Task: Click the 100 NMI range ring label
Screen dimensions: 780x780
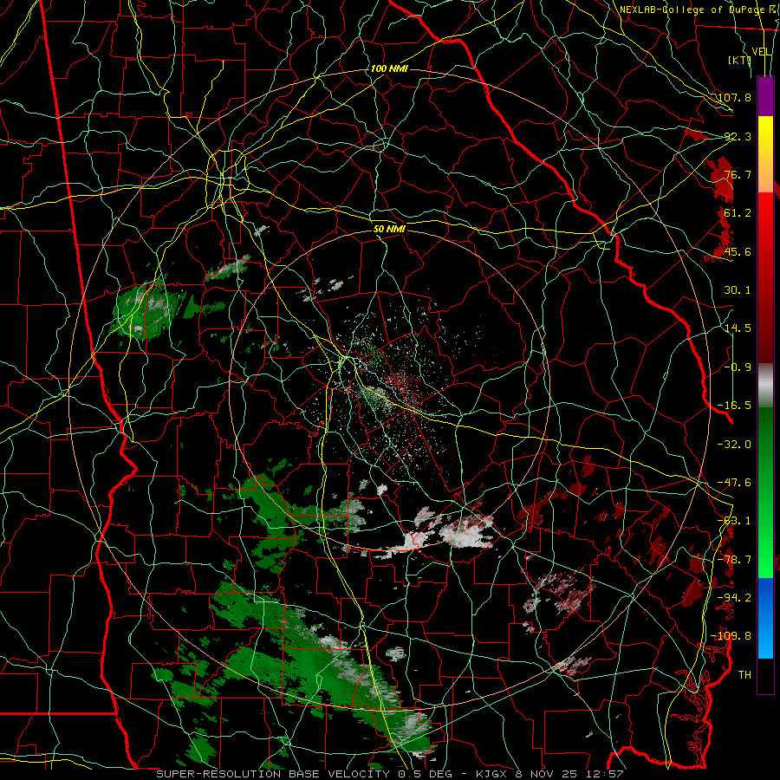Action: point(389,68)
